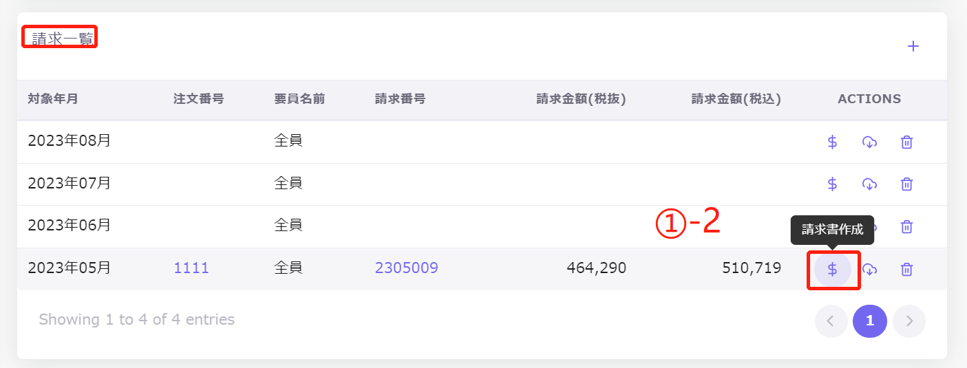Go to next page of entries
Viewport: 967px width, 368px height.
pyautogui.click(x=909, y=321)
